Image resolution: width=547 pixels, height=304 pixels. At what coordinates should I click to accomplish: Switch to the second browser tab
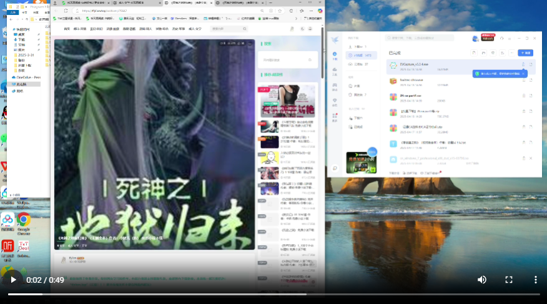[x=137, y=2]
